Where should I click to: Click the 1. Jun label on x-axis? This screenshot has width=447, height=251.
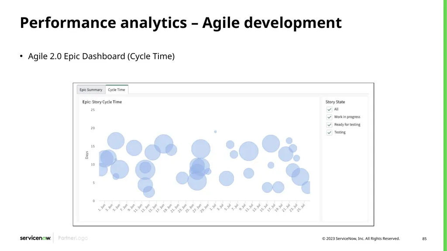102,207
